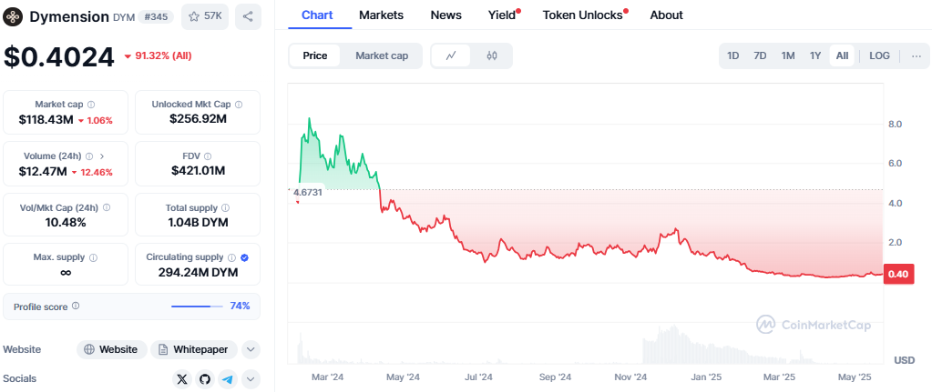The width and height of the screenshot is (932, 392).
Task: Click Total supply info icon
Action: (226, 208)
